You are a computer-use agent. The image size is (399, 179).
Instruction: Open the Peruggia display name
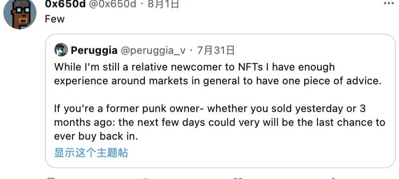(x=94, y=50)
